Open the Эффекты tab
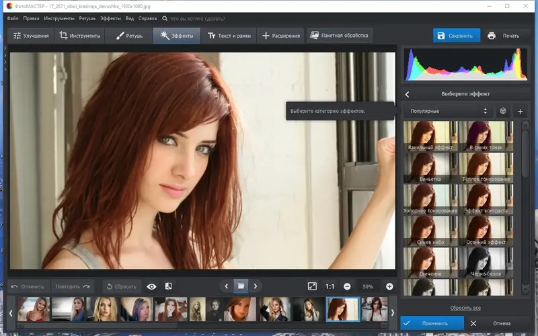This screenshot has height=336, width=538. 177,36
